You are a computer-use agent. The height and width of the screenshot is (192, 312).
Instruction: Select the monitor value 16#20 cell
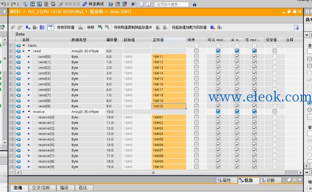click(x=169, y=106)
